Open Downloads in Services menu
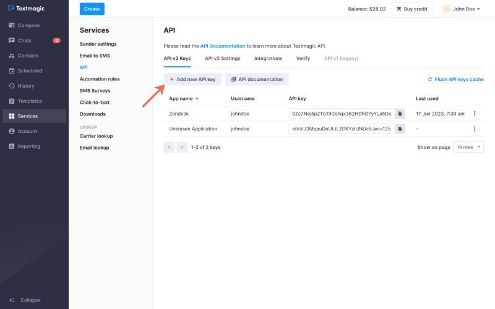The height and width of the screenshot is (309, 495). coord(92,114)
